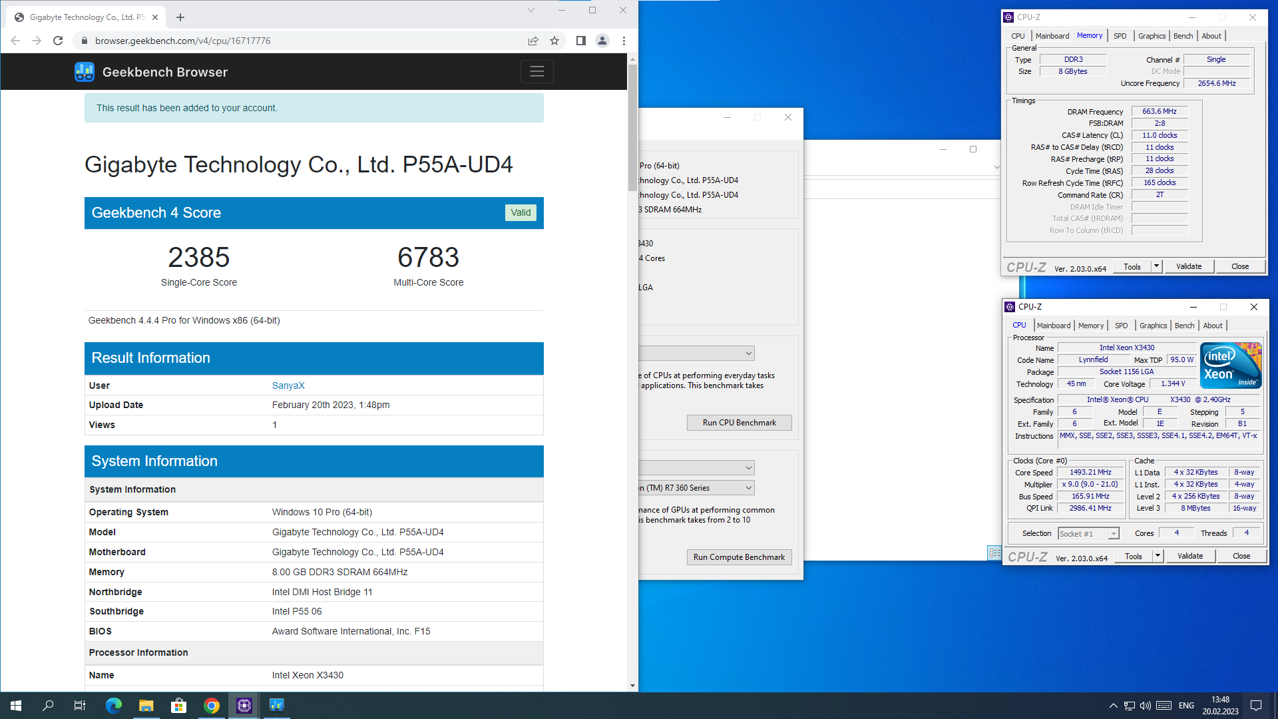The image size is (1278, 719).
Task: Open CPU tab in upper CPU-Z
Action: (x=1018, y=36)
